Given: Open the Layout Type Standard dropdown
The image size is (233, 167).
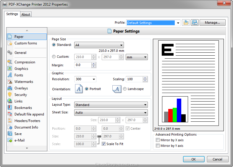Looking at the screenshot, I should [x=111, y=105].
